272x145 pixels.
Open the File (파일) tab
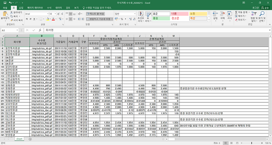5,8
